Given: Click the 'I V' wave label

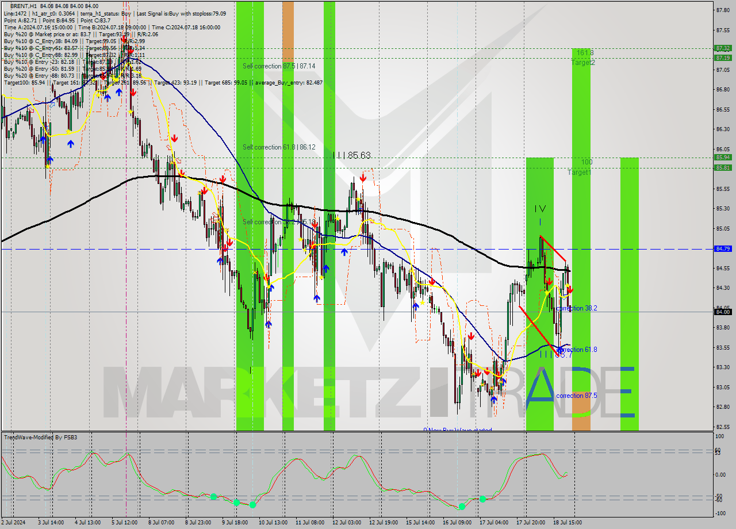Looking at the screenshot, I should pyautogui.click(x=540, y=208).
